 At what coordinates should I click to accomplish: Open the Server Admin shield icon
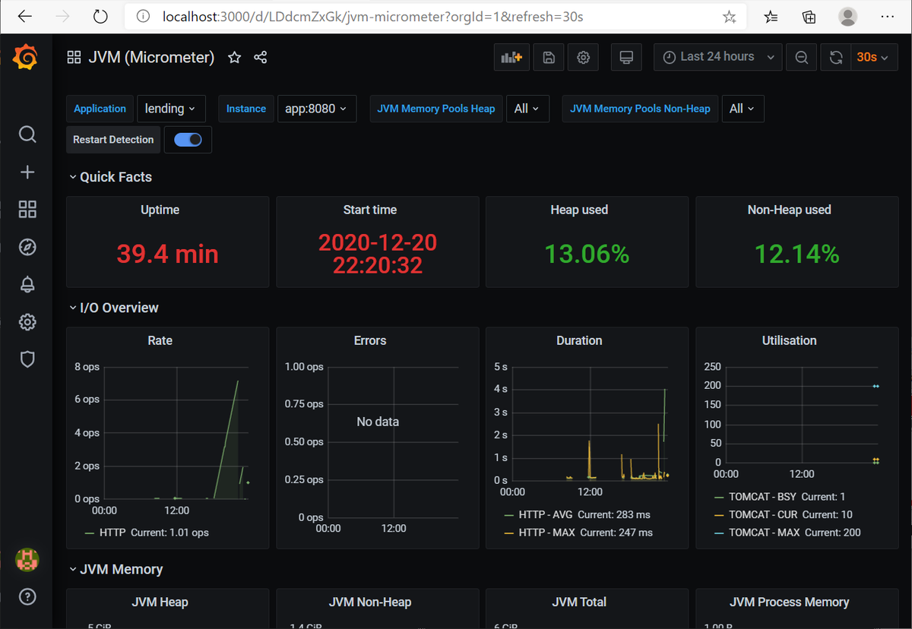(x=27, y=359)
